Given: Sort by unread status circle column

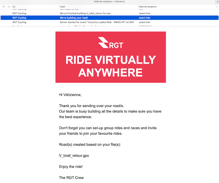Looking at the screenshot, I should click(9, 7).
